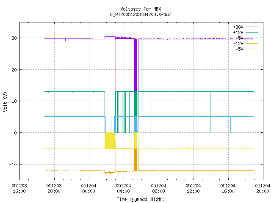Pick the green +12V legend line sample
Viewport: 271px width, 203px height.
tap(252, 32)
